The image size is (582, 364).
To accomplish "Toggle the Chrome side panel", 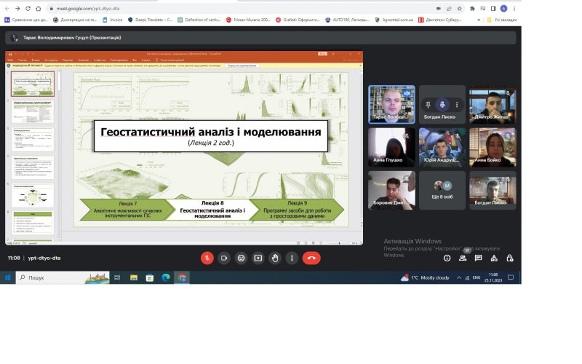I will (493, 9).
